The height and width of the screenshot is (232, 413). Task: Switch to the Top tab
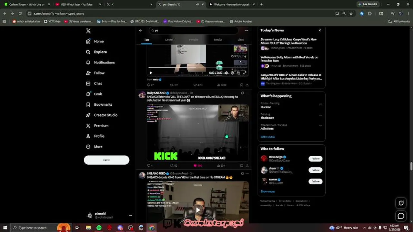[146, 40]
